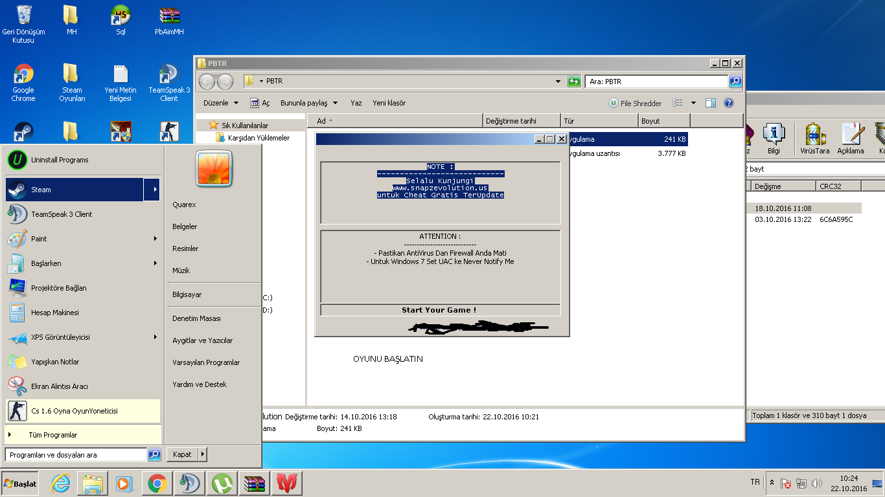Image resolution: width=885 pixels, height=497 pixels.
Task: Click the Start menu search input field
Action: (76, 454)
